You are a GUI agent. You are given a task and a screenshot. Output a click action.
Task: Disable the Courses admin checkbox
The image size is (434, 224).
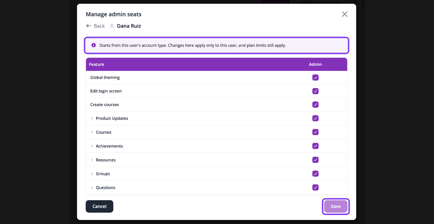point(315,132)
